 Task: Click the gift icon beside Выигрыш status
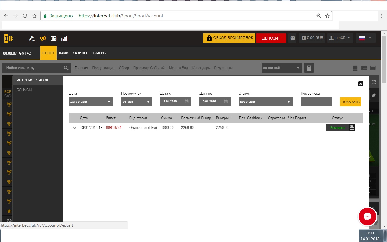click(x=352, y=128)
